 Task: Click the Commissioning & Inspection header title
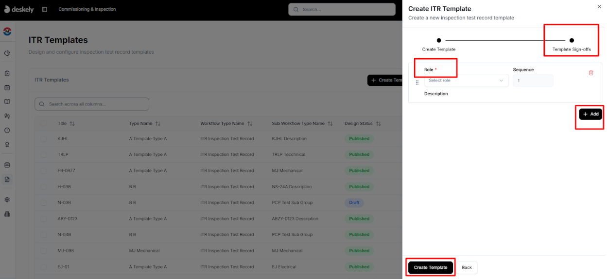click(x=87, y=9)
